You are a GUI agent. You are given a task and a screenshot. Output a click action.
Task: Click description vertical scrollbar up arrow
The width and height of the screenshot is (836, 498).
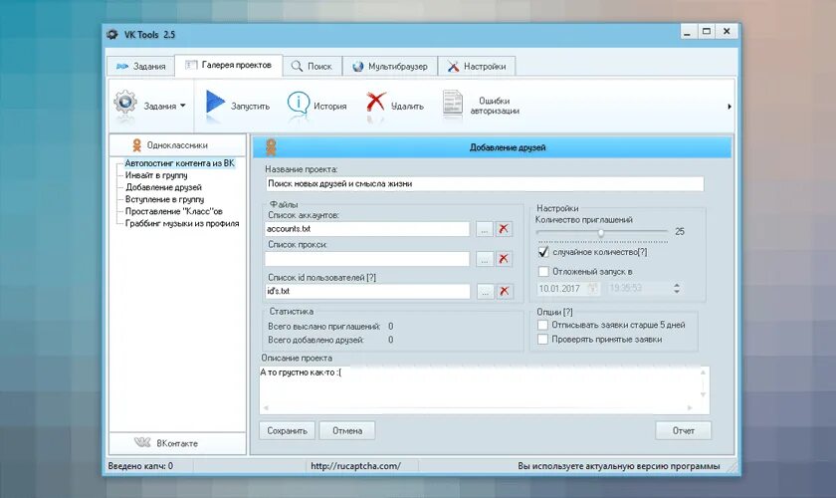[x=704, y=373]
